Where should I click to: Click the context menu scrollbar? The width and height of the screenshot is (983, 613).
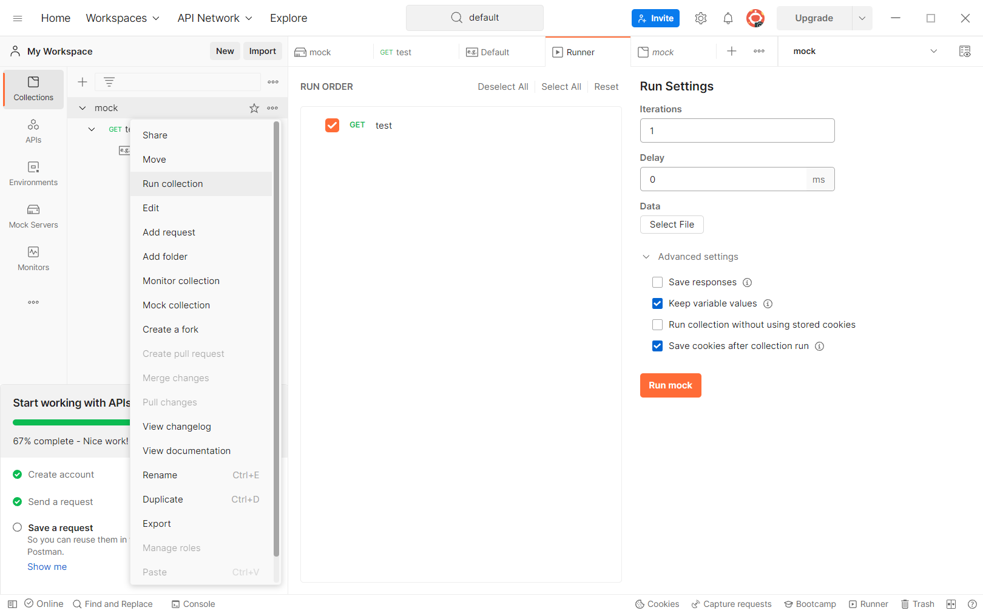coord(276,339)
